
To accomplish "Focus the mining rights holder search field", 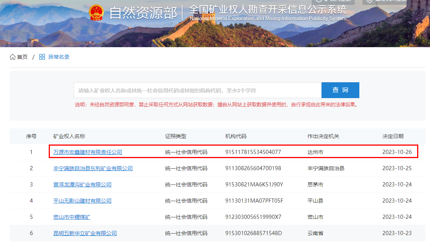I will (198, 90).
